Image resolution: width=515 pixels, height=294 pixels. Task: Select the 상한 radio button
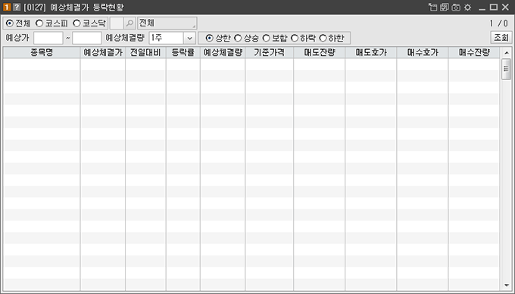click(x=209, y=38)
